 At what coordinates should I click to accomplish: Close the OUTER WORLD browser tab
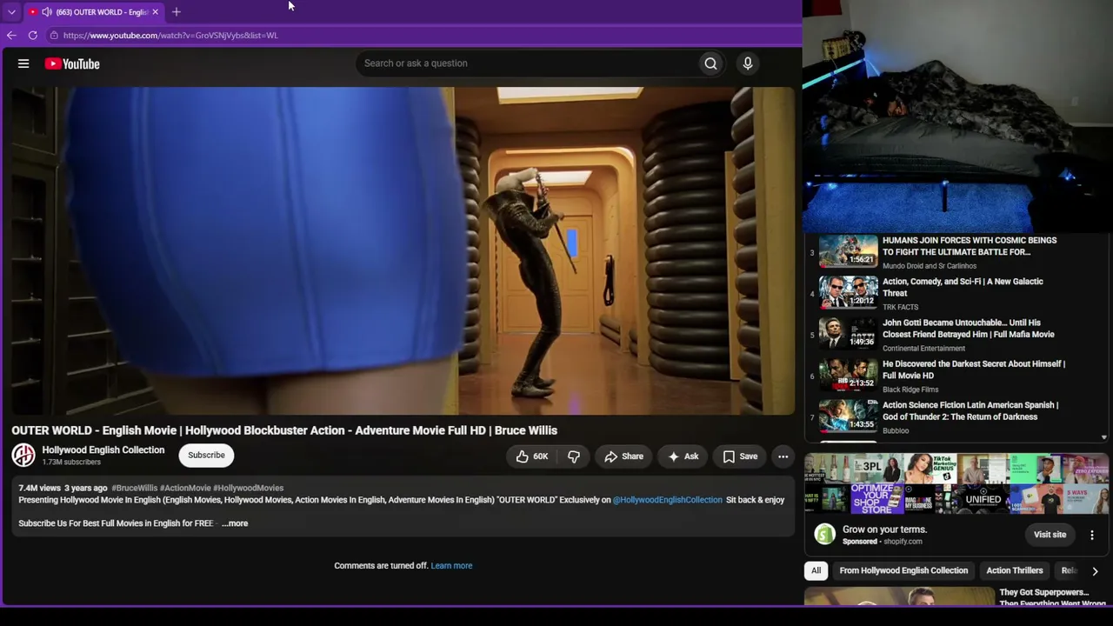pyautogui.click(x=156, y=12)
